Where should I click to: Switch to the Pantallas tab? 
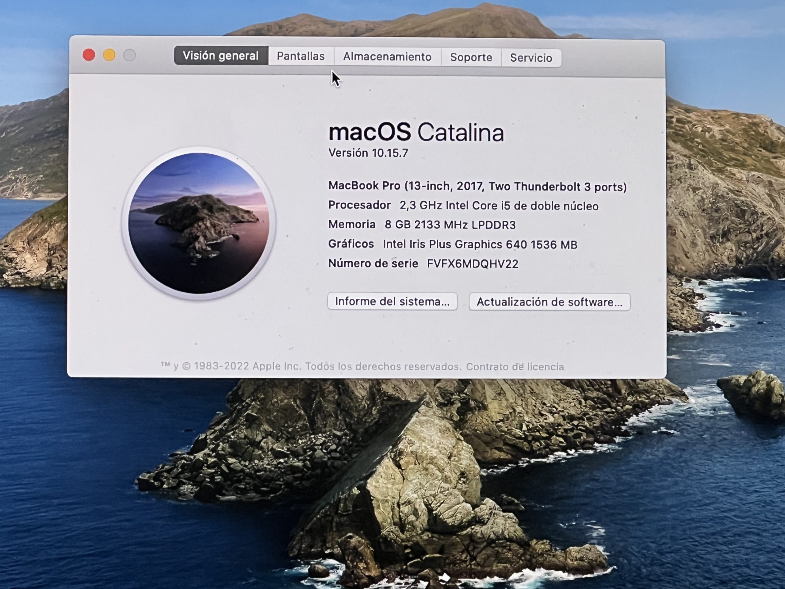coord(301,56)
